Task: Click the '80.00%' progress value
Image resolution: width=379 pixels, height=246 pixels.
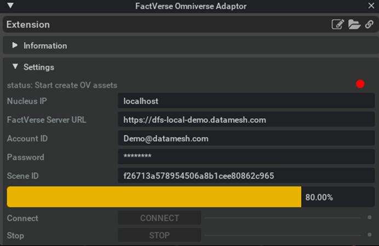Action: point(319,197)
